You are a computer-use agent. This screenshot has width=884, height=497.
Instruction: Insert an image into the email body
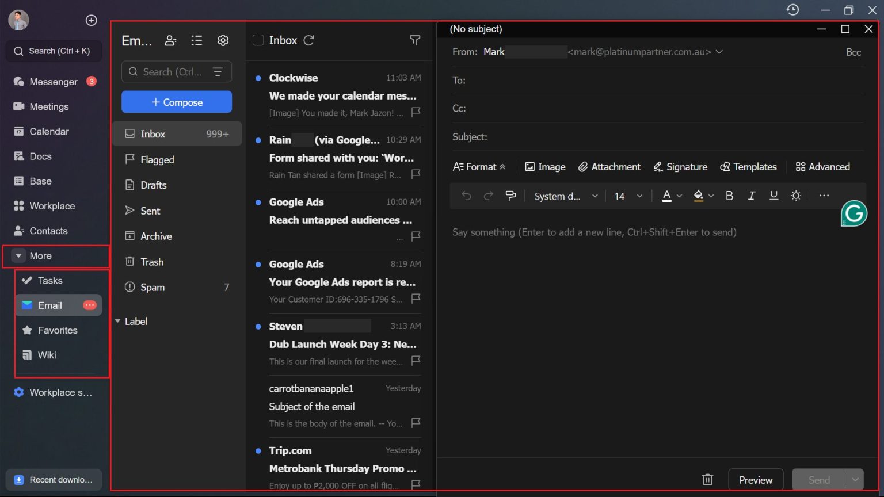[544, 167]
